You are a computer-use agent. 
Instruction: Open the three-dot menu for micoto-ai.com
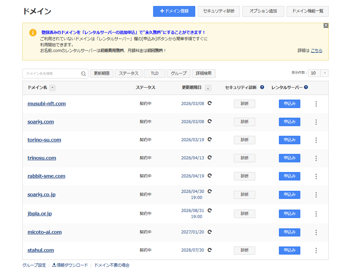coord(316,232)
